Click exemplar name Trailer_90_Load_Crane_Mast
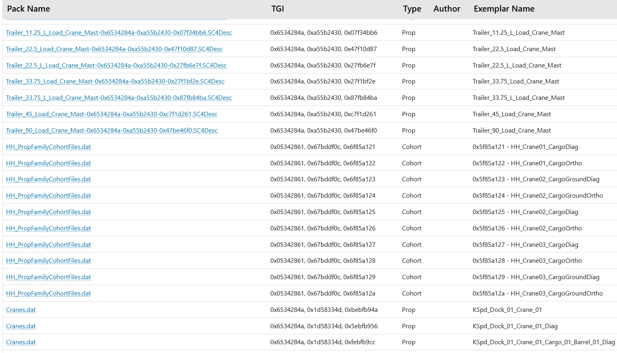Viewport: 617px width, 353px height. pyautogui.click(x=512, y=131)
